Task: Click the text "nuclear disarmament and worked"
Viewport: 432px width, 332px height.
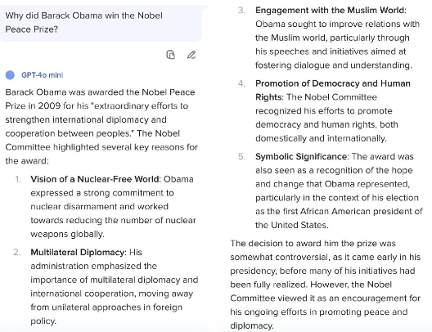Action: 100,207
